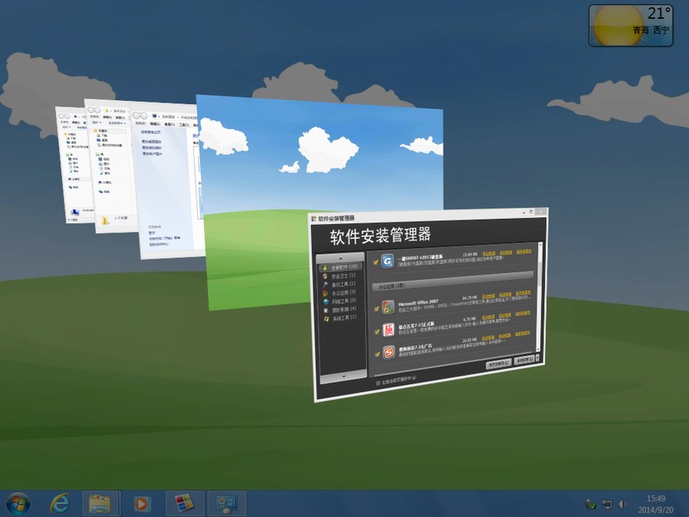
Task: Click the volume speaker tray icon
Action: [623, 504]
